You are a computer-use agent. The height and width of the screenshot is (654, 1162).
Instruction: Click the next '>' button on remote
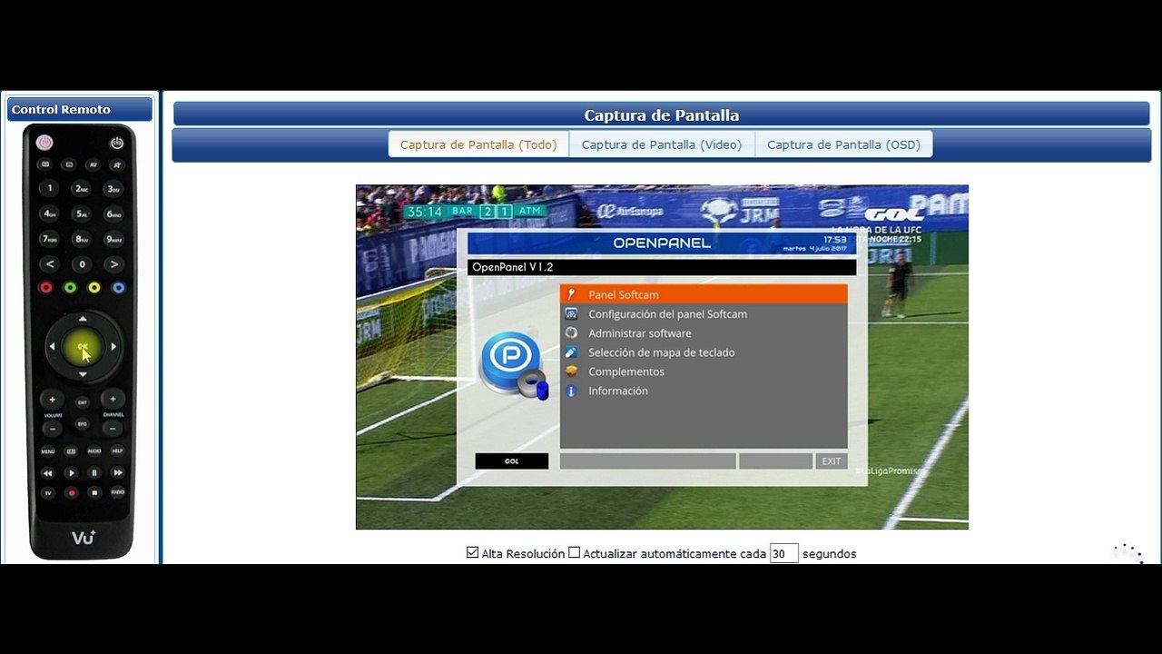click(x=113, y=264)
